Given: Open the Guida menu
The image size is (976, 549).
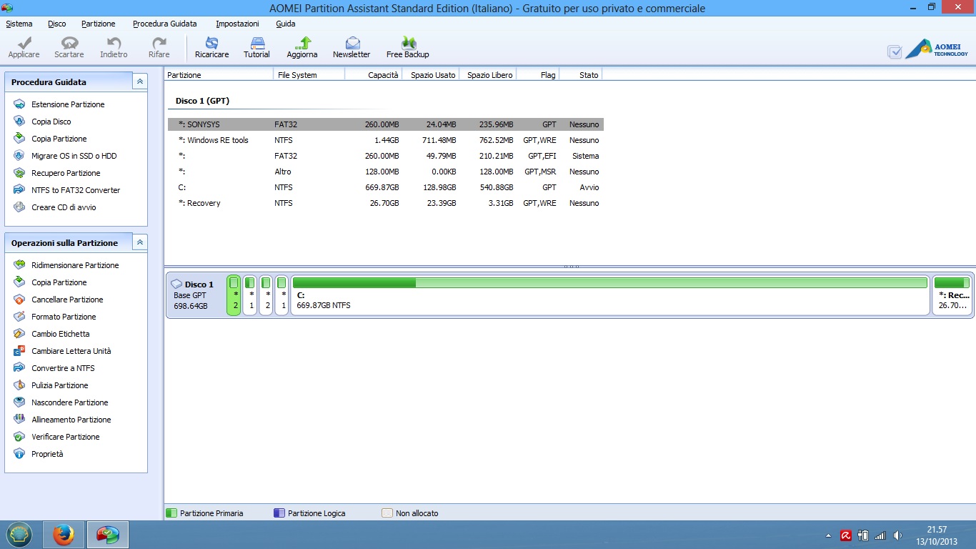Looking at the screenshot, I should (x=286, y=24).
